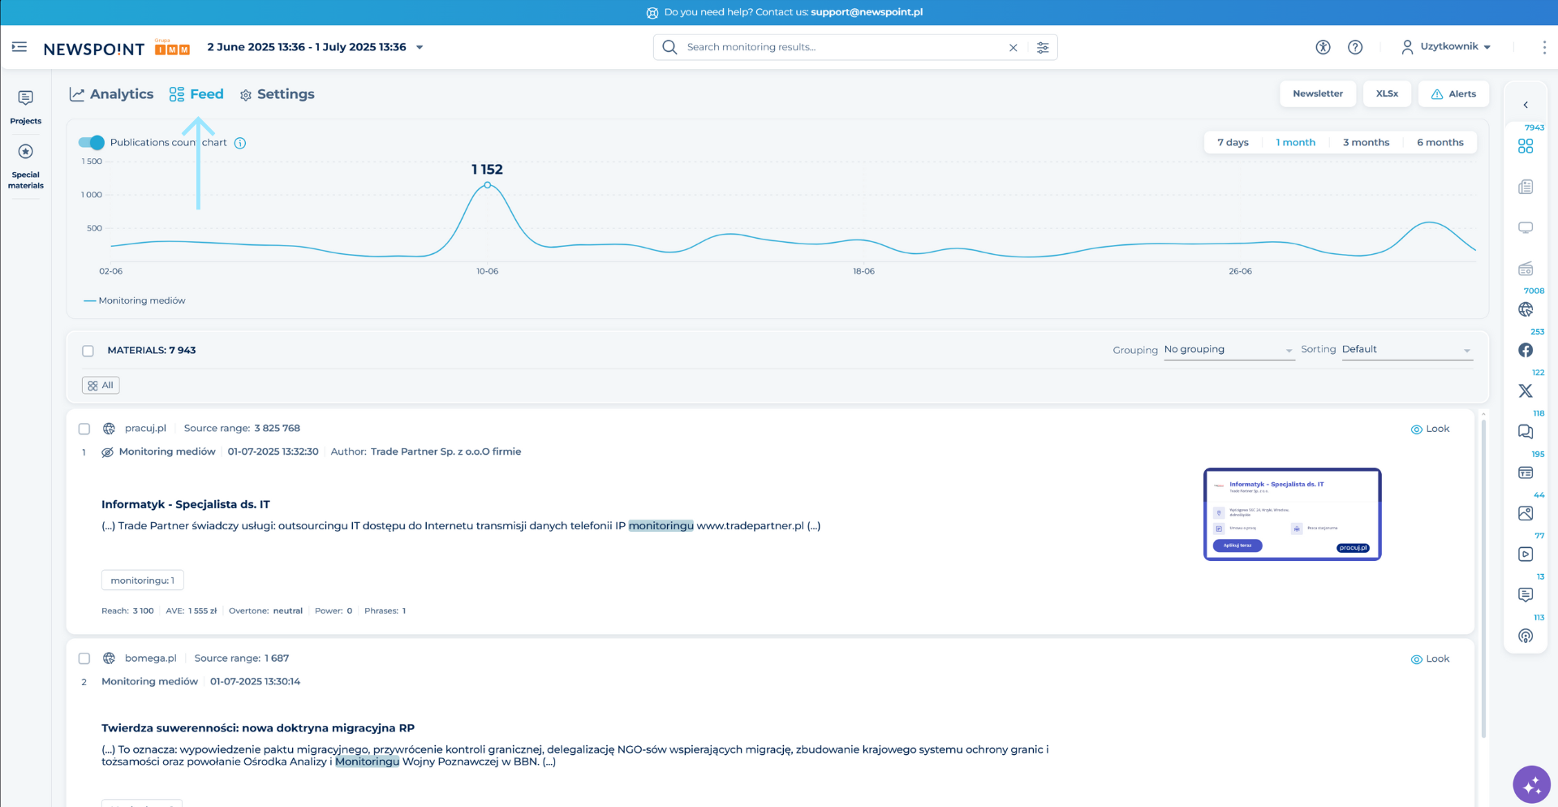Viewport: 1558px width, 807px height.
Task: Check the select-all MATERIALS checkbox
Action: coord(88,351)
